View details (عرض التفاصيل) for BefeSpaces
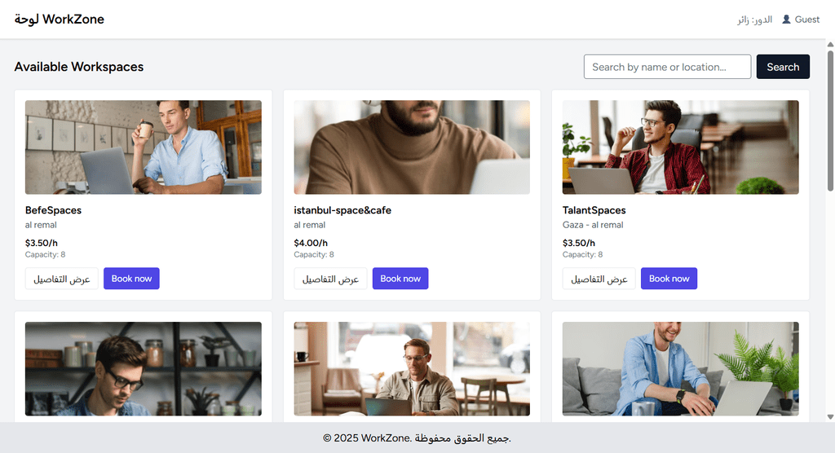Viewport: 835px width, 453px height. [62, 279]
